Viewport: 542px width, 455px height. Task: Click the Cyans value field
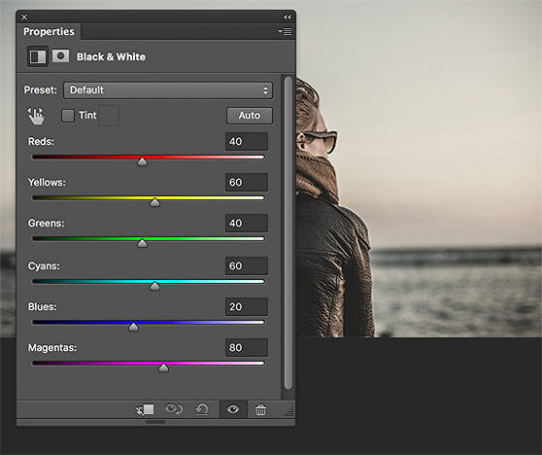point(247,266)
